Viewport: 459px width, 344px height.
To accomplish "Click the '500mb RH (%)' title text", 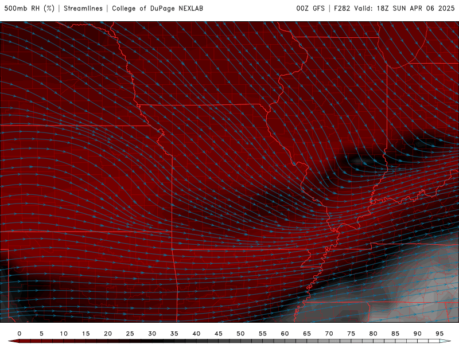I will pos(29,9).
